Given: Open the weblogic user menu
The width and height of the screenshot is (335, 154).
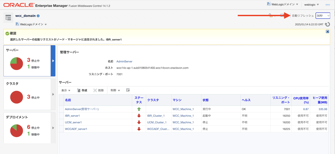Looking at the screenshot, I should [312, 5].
